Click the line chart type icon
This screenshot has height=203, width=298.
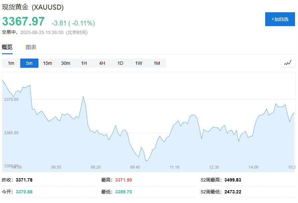pyautogui.click(x=288, y=63)
